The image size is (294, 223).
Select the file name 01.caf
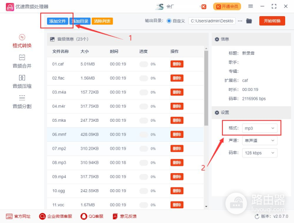58,64
